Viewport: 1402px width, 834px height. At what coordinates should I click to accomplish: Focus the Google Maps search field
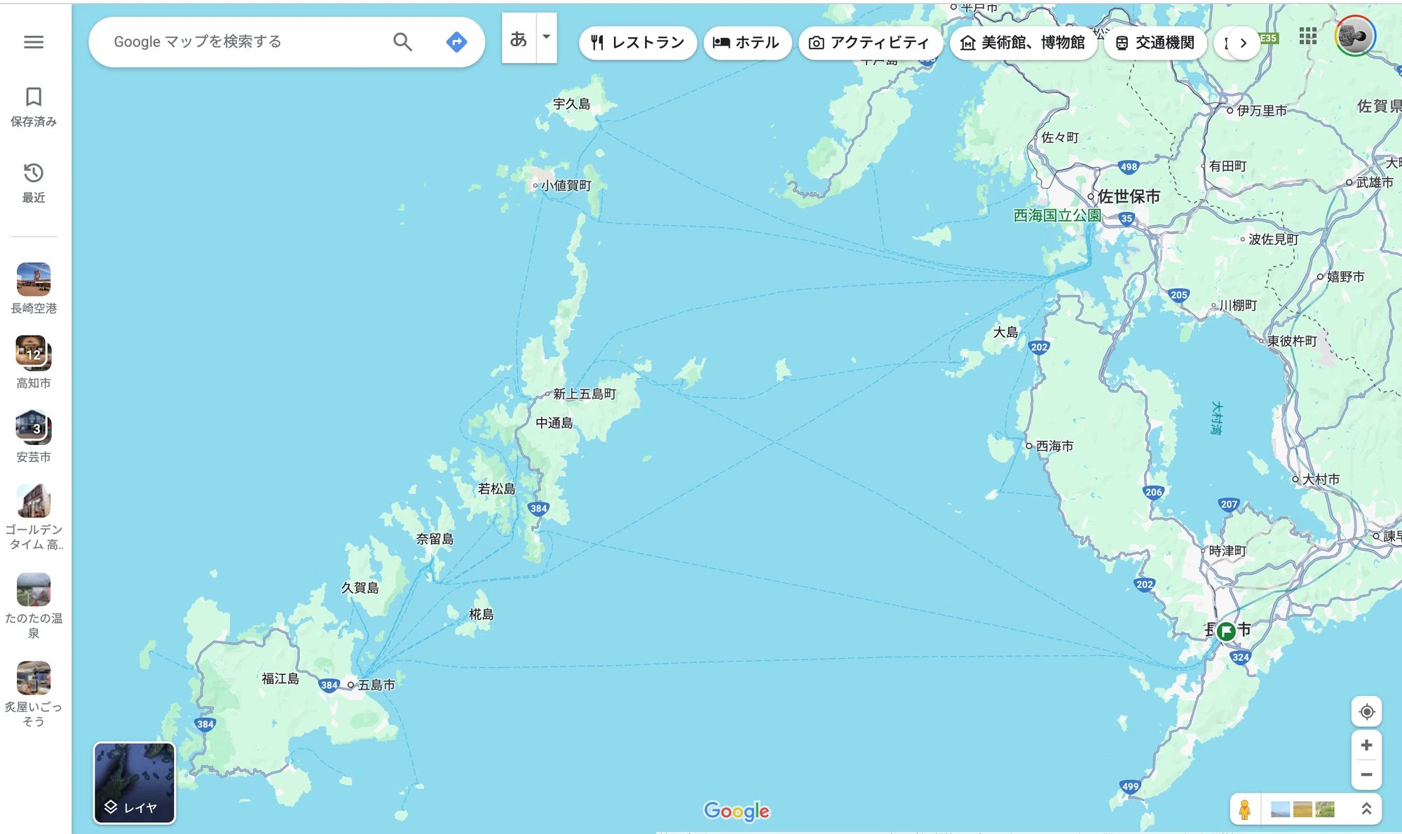[245, 42]
